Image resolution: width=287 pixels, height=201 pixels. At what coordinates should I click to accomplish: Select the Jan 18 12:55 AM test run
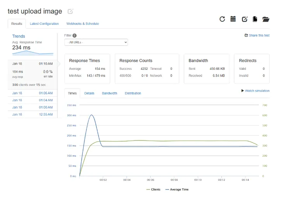33,114
